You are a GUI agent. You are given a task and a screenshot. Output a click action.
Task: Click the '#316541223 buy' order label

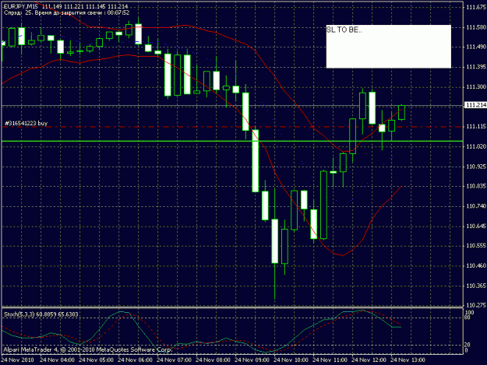coord(26,124)
